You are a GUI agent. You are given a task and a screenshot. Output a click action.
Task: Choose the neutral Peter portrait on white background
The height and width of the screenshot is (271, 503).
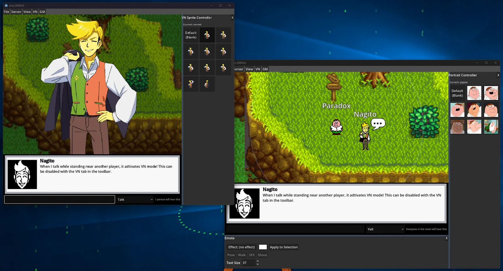(x=474, y=93)
